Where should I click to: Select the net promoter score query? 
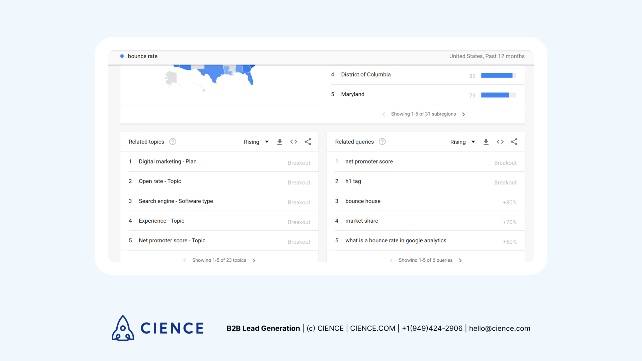pyautogui.click(x=369, y=161)
